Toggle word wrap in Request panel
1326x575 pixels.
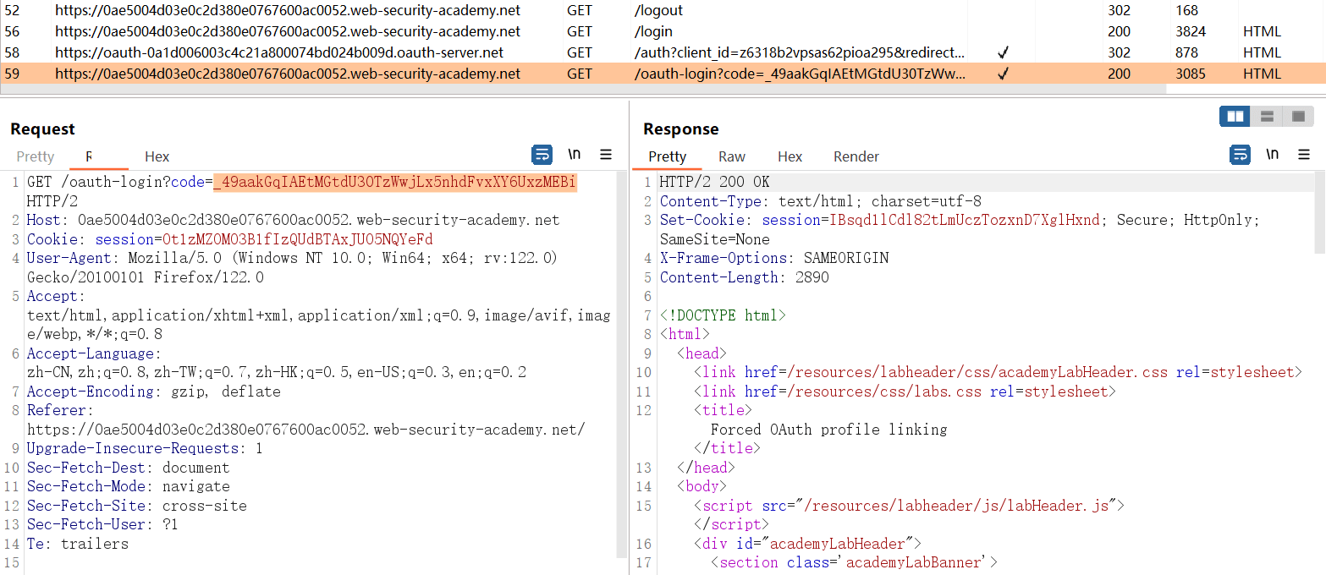(x=542, y=155)
